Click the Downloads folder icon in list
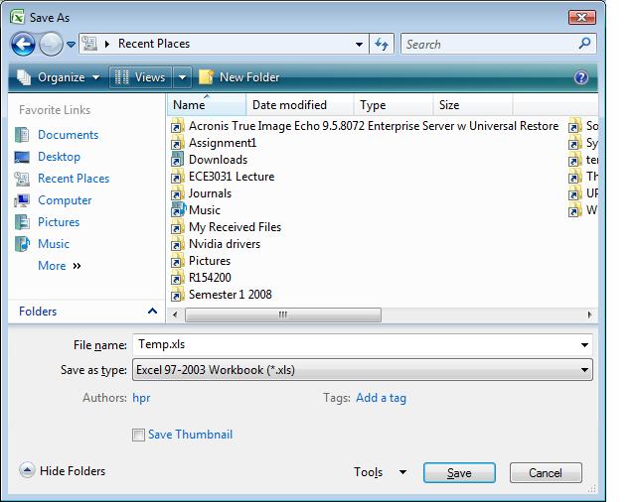Screen dimensions: 636x502 177,160
